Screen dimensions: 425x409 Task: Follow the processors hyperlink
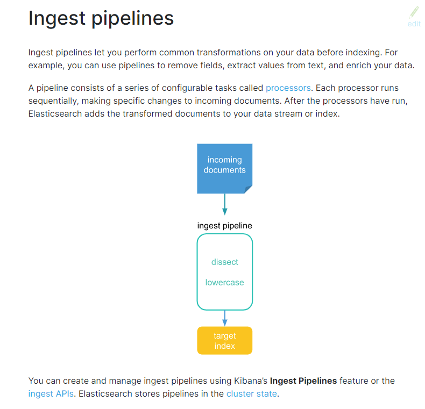click(288, 88)
